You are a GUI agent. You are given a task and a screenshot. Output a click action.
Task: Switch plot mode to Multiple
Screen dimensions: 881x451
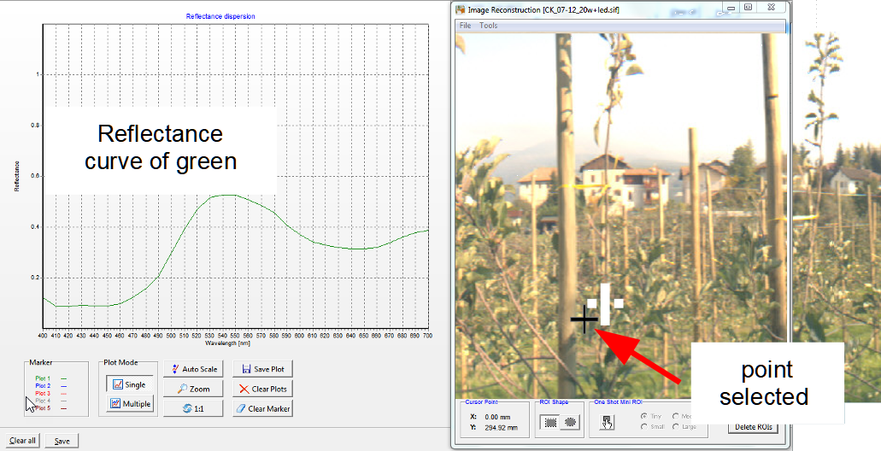(x=129, y=404)
